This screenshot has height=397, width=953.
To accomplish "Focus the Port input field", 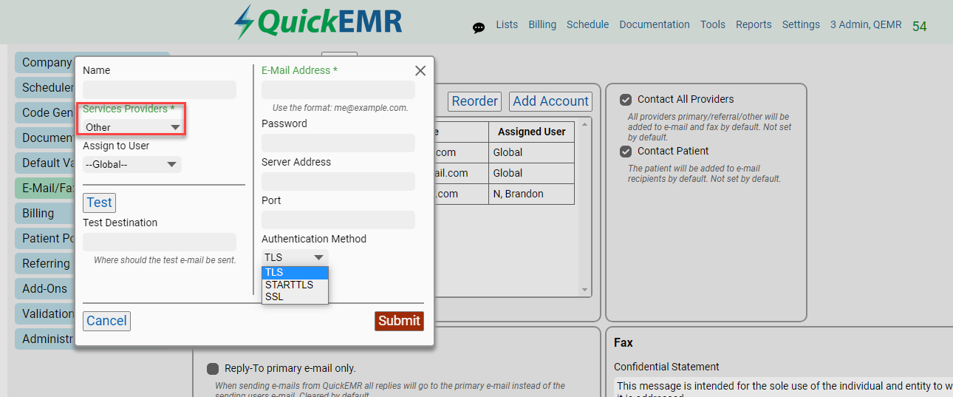I will tap(338, 220).
